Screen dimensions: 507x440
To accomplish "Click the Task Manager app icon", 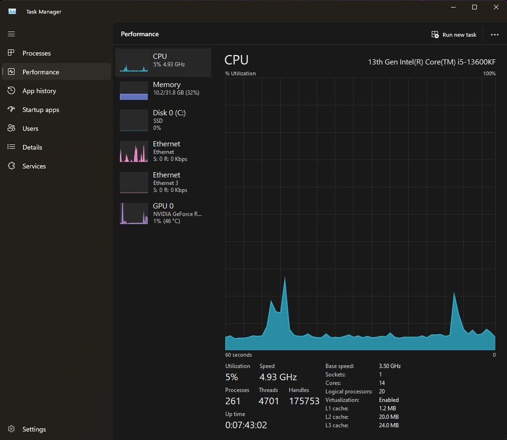I will (12, 11).
